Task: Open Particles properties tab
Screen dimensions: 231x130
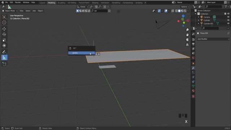Action: click(x=193, y=73)
